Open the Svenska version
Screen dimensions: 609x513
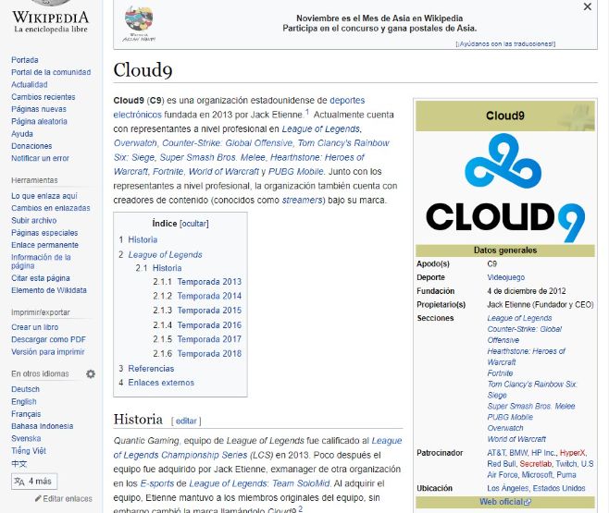[26, 438]
